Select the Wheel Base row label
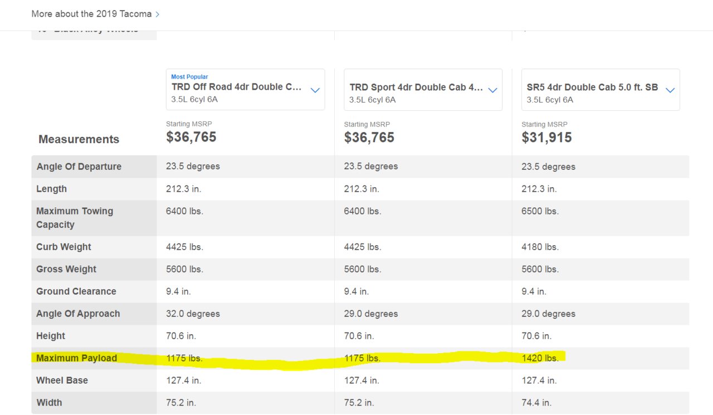713x415 pixels. (x=62, y=380)
